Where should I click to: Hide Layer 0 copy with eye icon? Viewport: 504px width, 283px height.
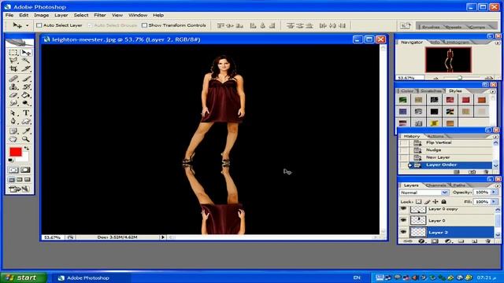404,209
